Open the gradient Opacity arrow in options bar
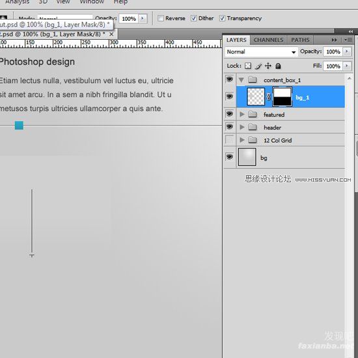This screenshot has width=358, height=358. coord(143,18)
